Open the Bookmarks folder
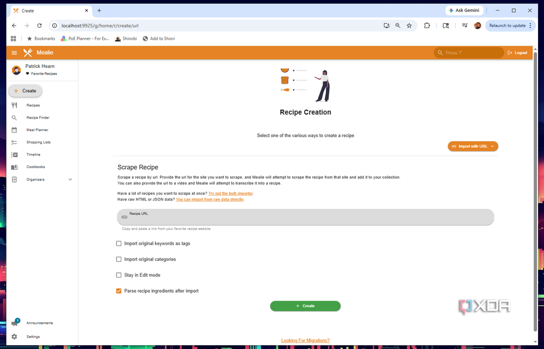Viewport: 544px width, 349px height. click(41, 39)
